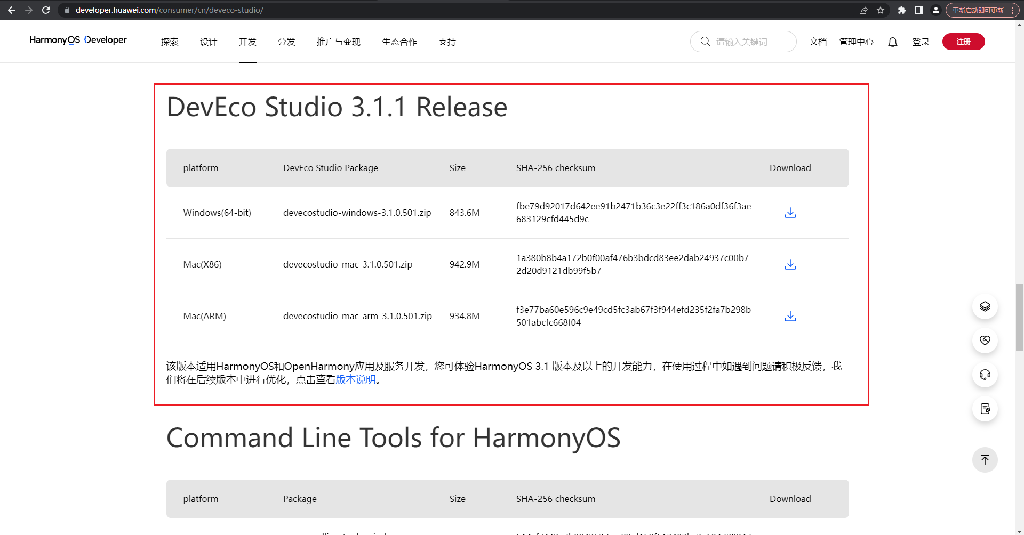Download the Windows(64-bit) DevEco Studio package
1024x535 pixels.
pos(790,213)
